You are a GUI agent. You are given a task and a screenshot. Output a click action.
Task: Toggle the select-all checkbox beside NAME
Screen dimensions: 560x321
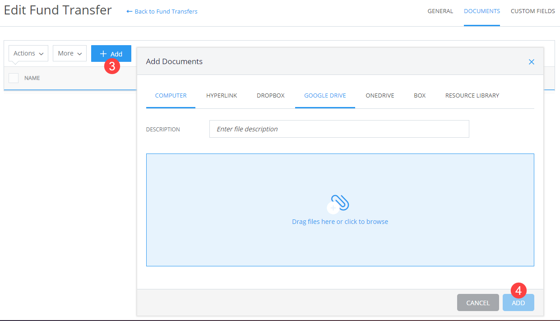point(14,78)
